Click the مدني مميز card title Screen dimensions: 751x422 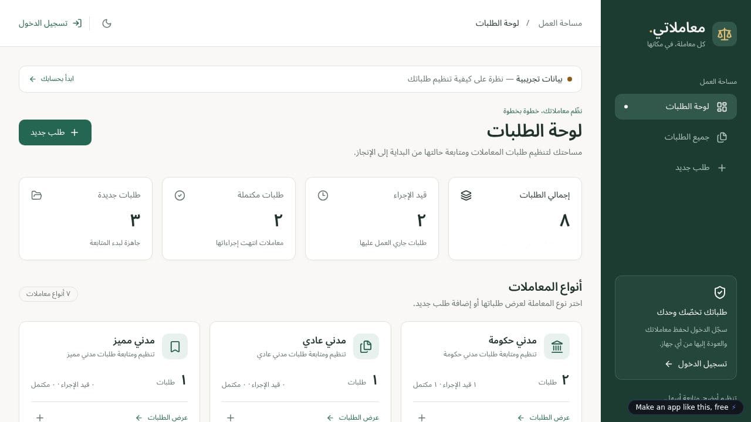tap(134, 341)
